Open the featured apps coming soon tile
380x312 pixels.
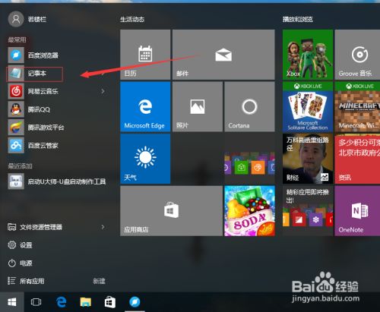click(308, 211)
